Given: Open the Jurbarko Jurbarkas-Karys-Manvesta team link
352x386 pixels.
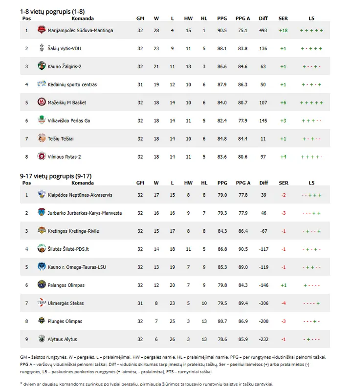Looking at the screenshot, I should click(85, 213).
